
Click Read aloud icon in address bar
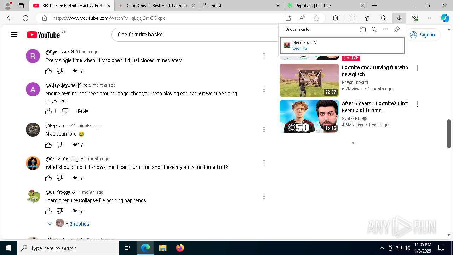click(302, 18)
